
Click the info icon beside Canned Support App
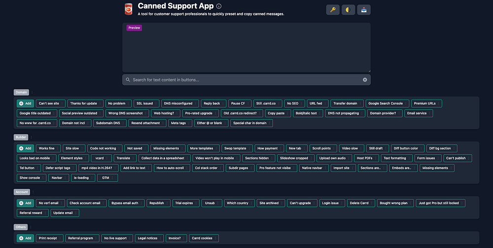[x=219, y=6]
